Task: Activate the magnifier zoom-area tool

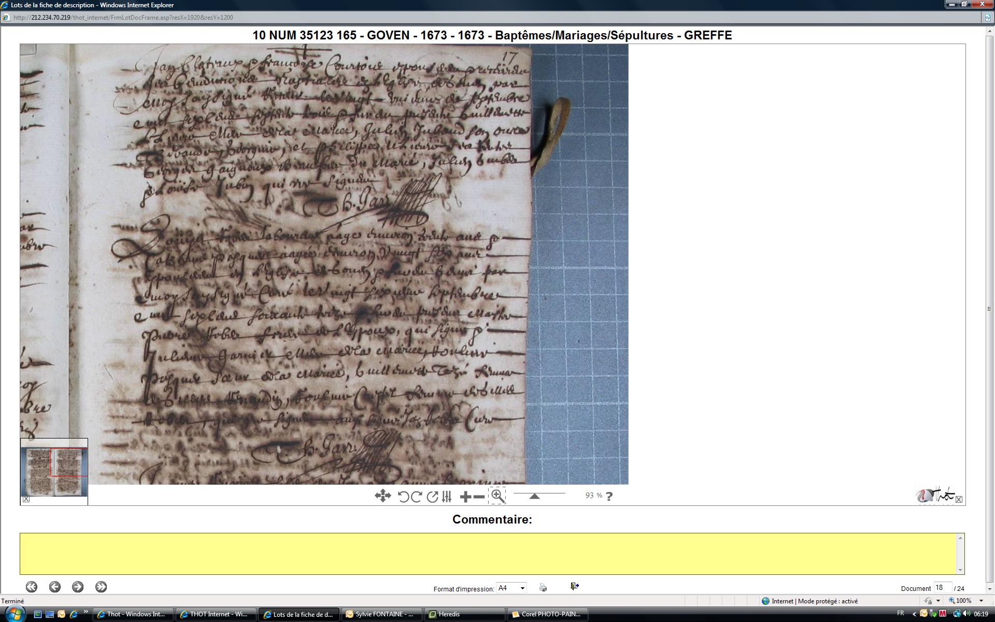Action: coord(497,496)
